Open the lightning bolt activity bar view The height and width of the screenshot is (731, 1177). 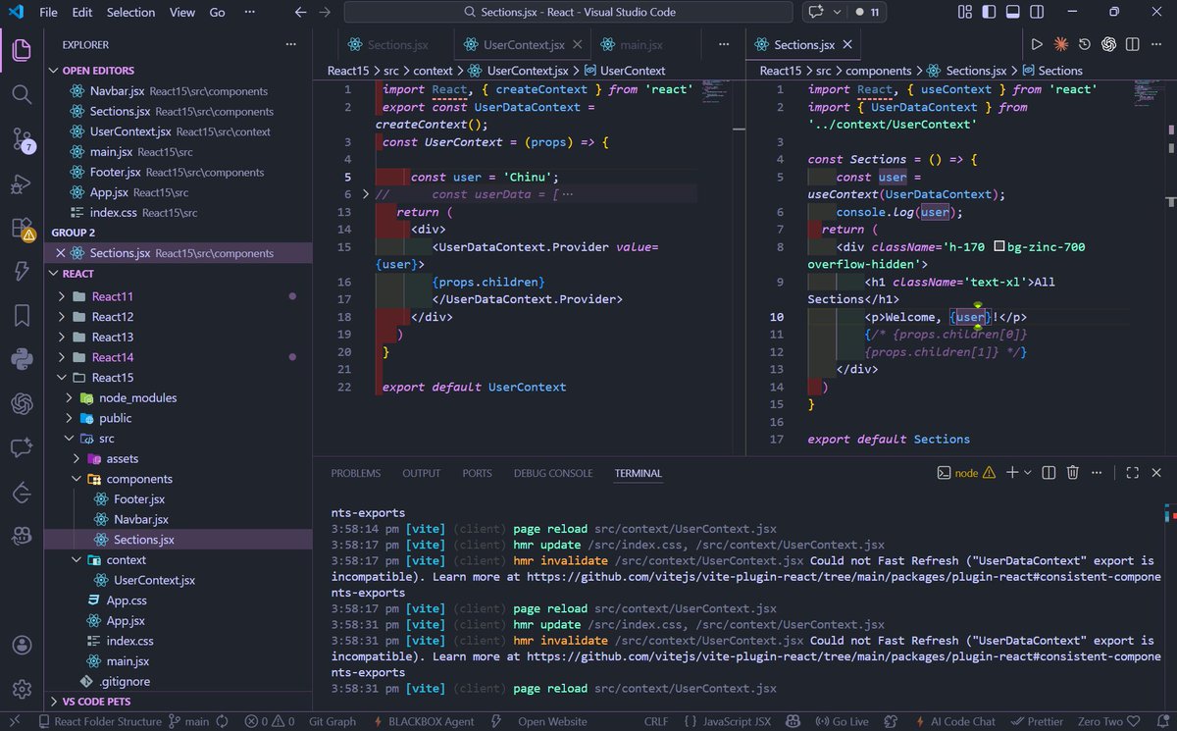click(22, 272)
